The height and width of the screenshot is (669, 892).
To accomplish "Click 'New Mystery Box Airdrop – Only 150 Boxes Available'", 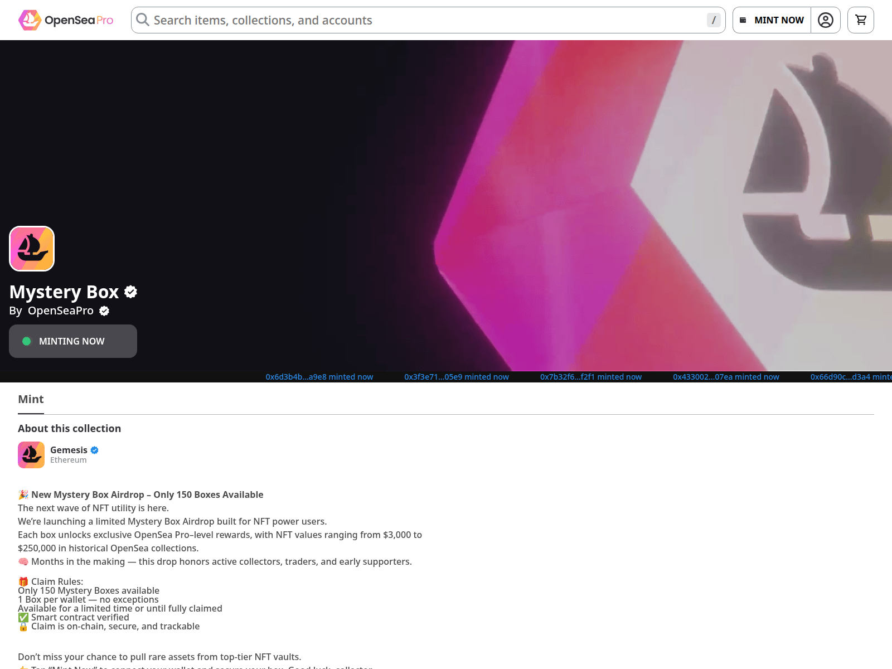I will [147, 495].
